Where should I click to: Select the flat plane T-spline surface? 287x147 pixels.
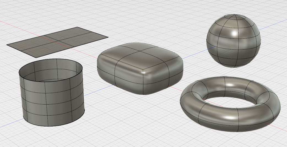pos(57,42)
